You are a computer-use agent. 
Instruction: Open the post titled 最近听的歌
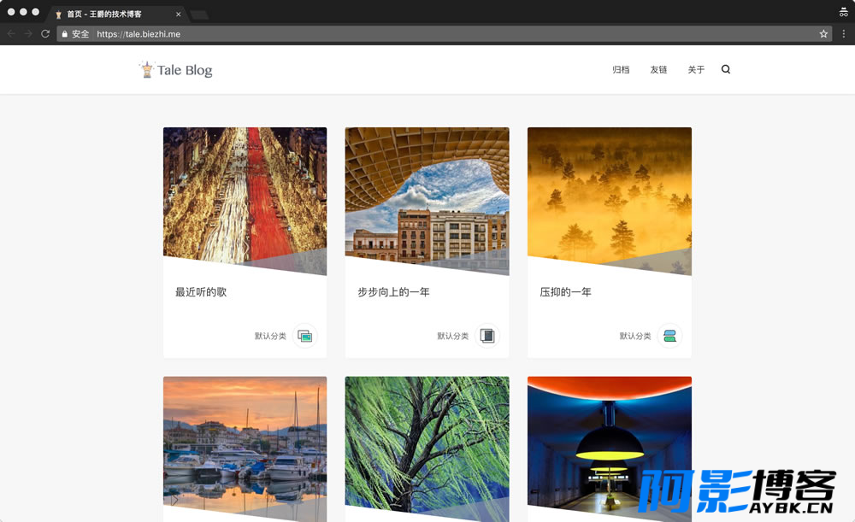pos(201,292)
